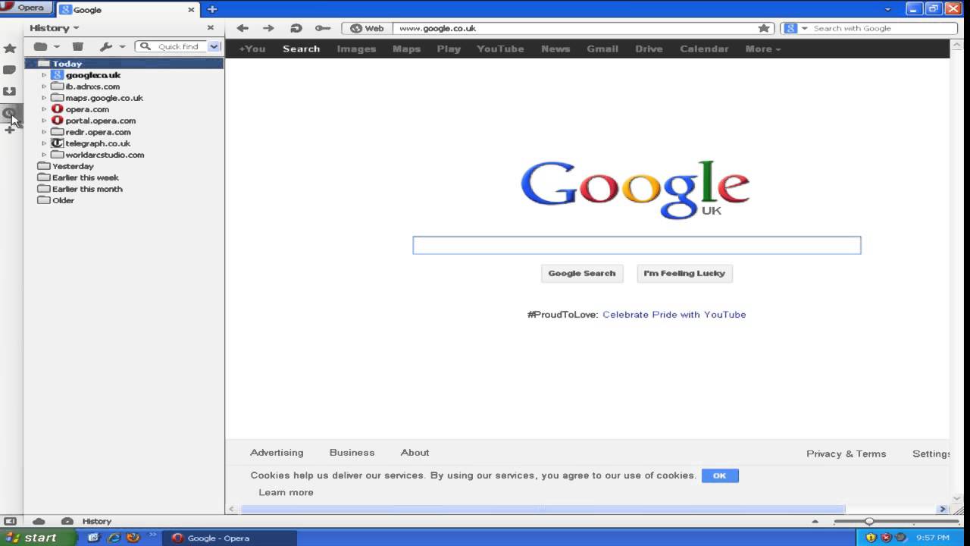Image resolution: width=970 pixels, height=546 pixels.
Task: Click Maps in Google top bar
Action: point(406,49)
